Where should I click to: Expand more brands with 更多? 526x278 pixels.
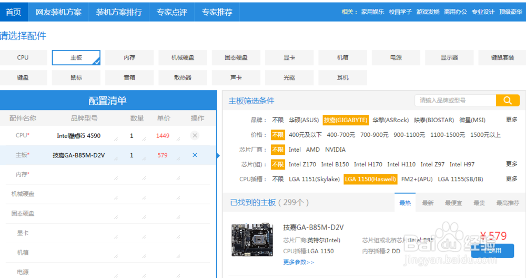point(512,120)
